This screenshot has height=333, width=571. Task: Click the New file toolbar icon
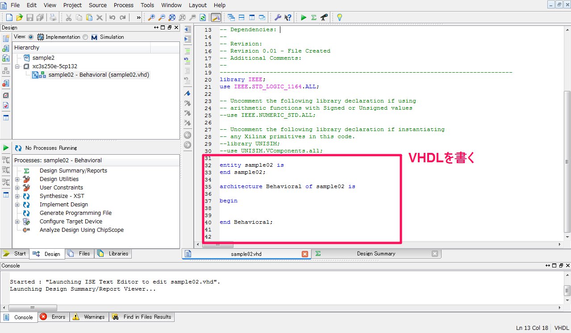tap(9, 17)
